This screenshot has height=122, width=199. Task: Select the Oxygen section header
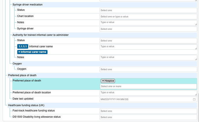(105, 64)
